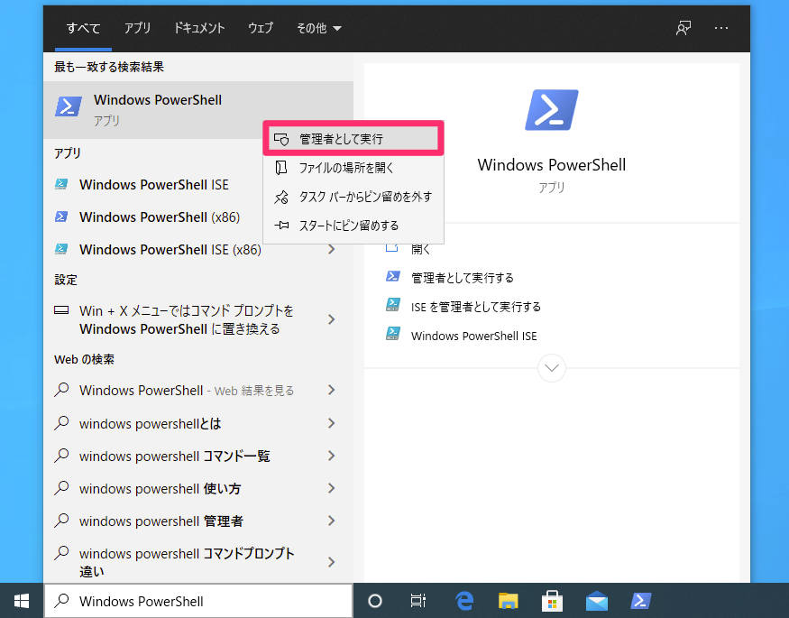789x618 pixels.
Task: Click PowerShell icon pinned on taskbar
Action: click(641, 601)
